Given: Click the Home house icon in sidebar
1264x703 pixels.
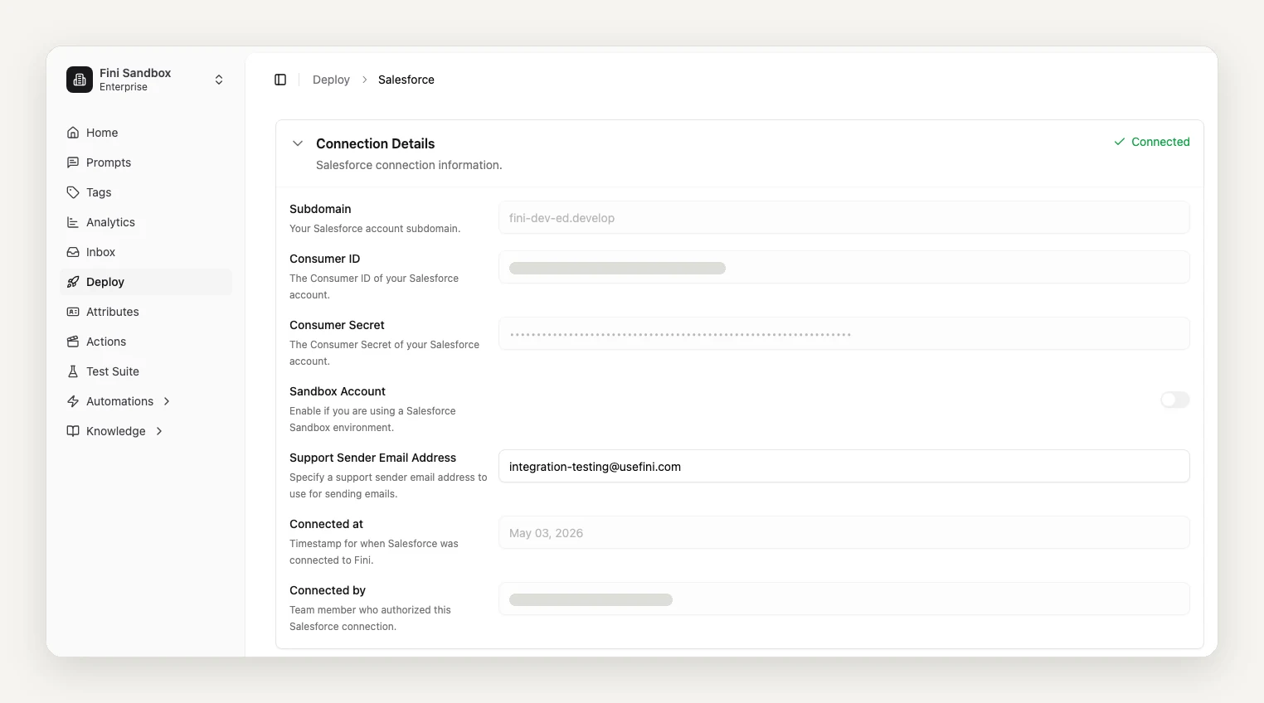Looking at the screenshot, I should point(73,133).
